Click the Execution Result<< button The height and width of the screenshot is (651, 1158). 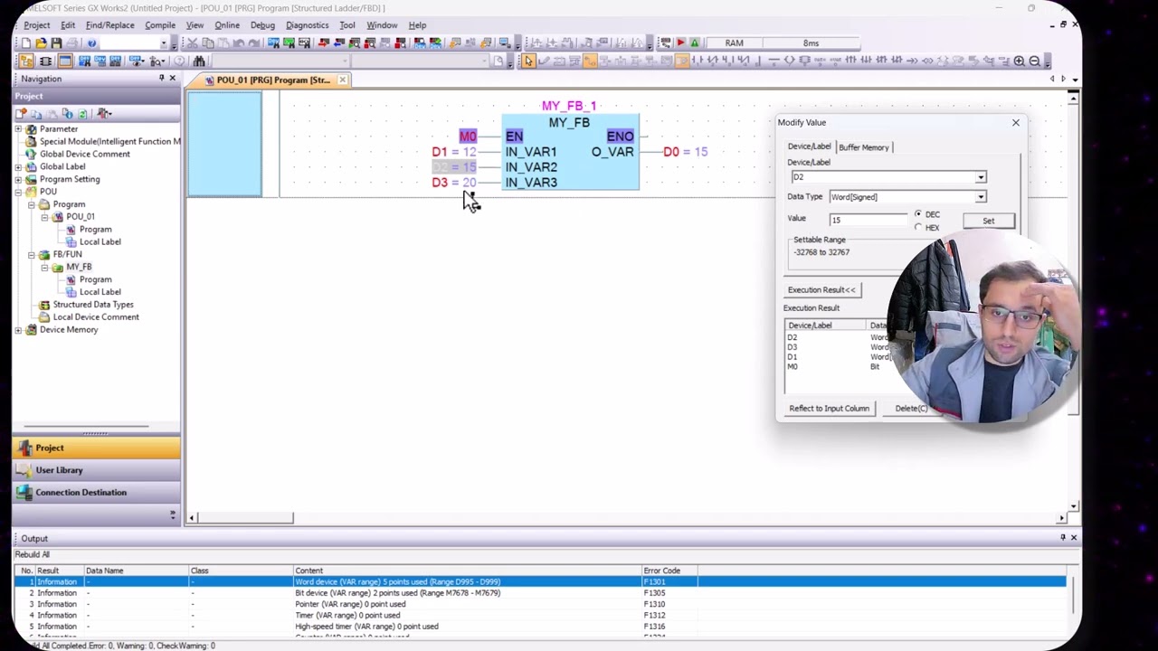pos(821,290)
